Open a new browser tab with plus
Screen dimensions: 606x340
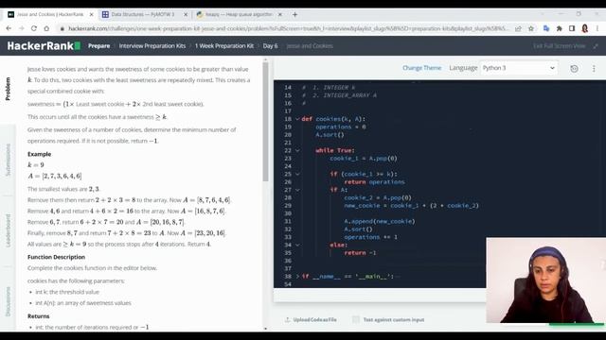click(x=294, y=15)
